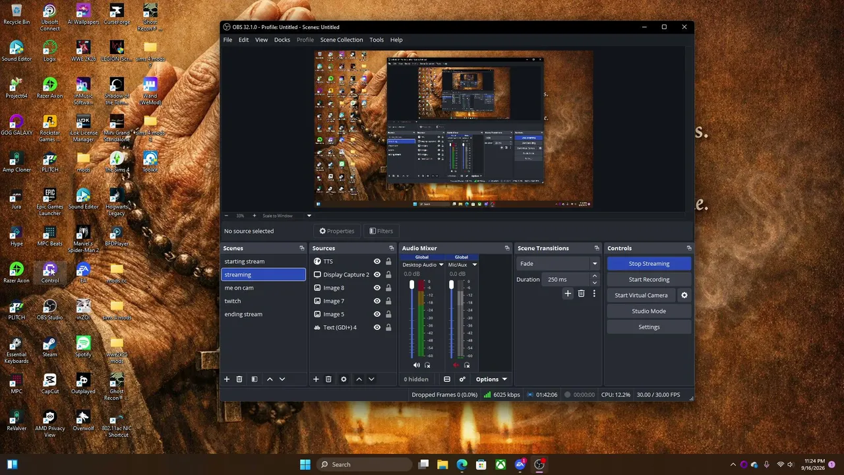
Task: Add a scene transition with the plus icon
Action: [568, 294]
